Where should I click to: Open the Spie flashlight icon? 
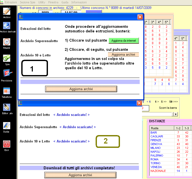click(x=7, y=58)
